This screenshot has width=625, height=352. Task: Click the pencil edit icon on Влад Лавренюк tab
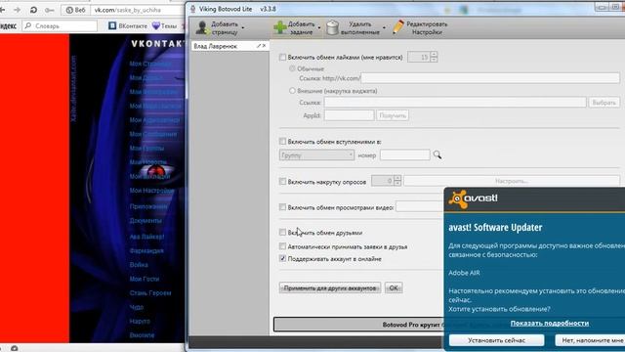click(x=258, y=46)
